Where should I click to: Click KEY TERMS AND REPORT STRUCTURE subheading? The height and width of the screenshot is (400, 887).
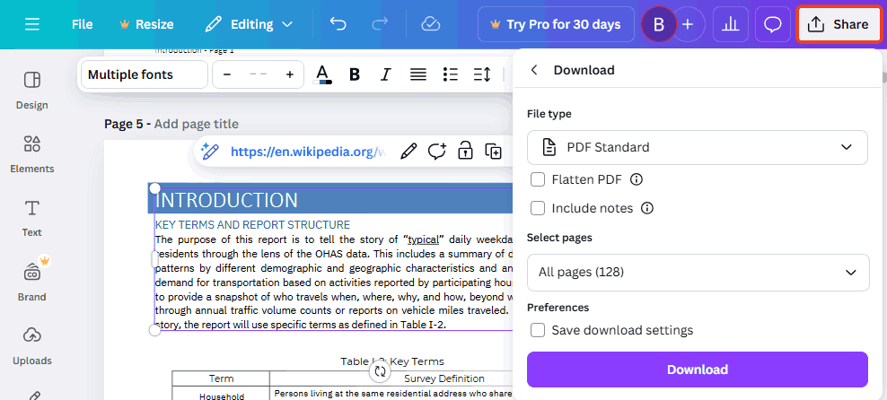tap(252, 224)
